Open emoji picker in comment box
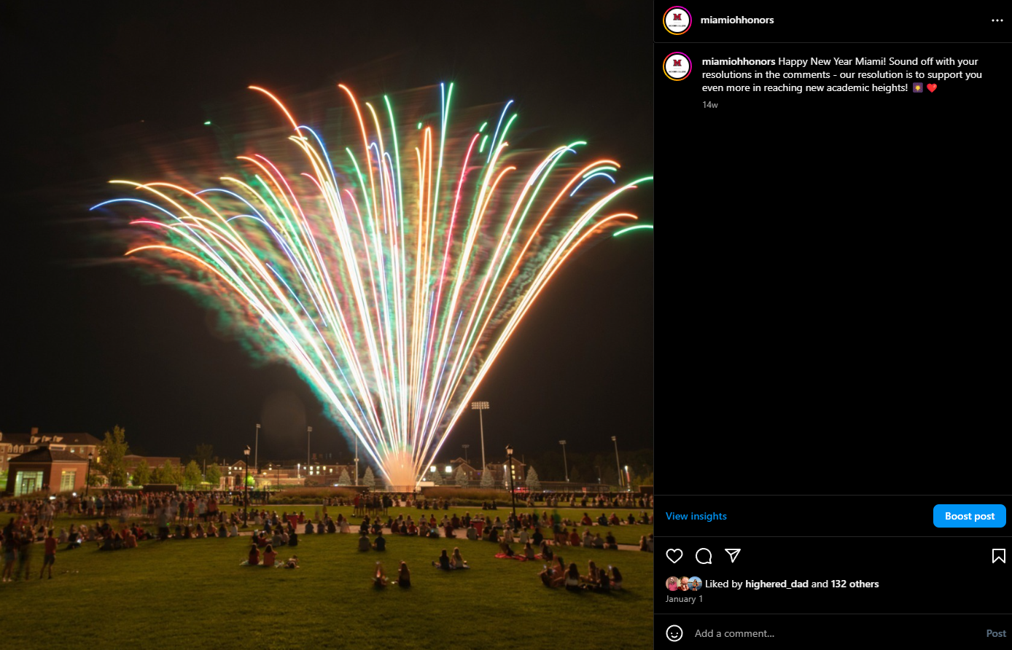 (x=674, y=633)
